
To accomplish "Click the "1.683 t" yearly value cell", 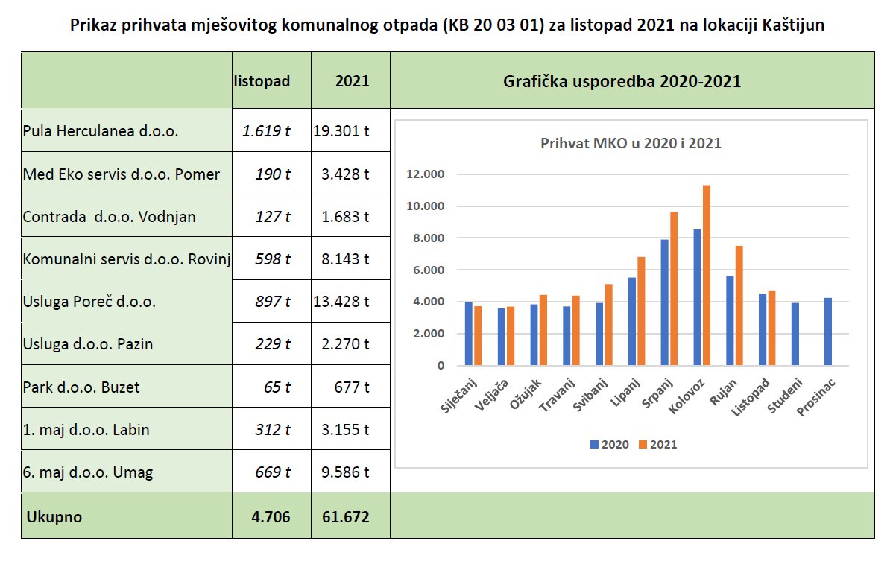I will click(345, 216).
